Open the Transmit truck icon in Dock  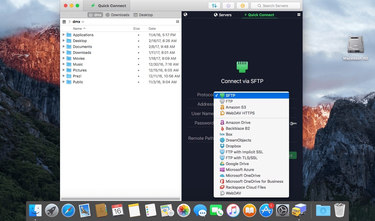(299, 211)
